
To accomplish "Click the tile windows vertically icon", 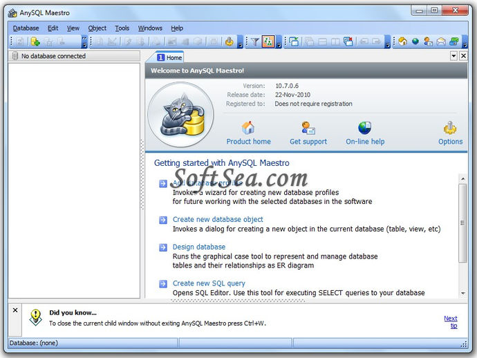I will 335,41.
